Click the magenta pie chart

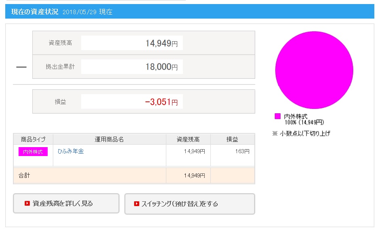(314, 70)
